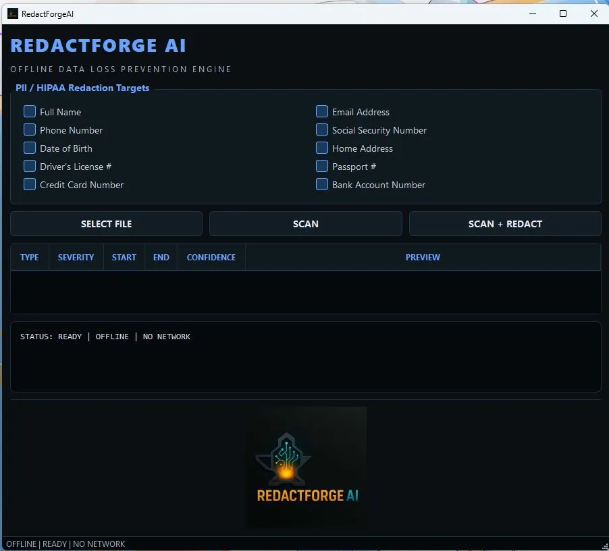609x551 pixels.
Task: Tick the Driver's License # checkbox
Action: tap(30, 167)
